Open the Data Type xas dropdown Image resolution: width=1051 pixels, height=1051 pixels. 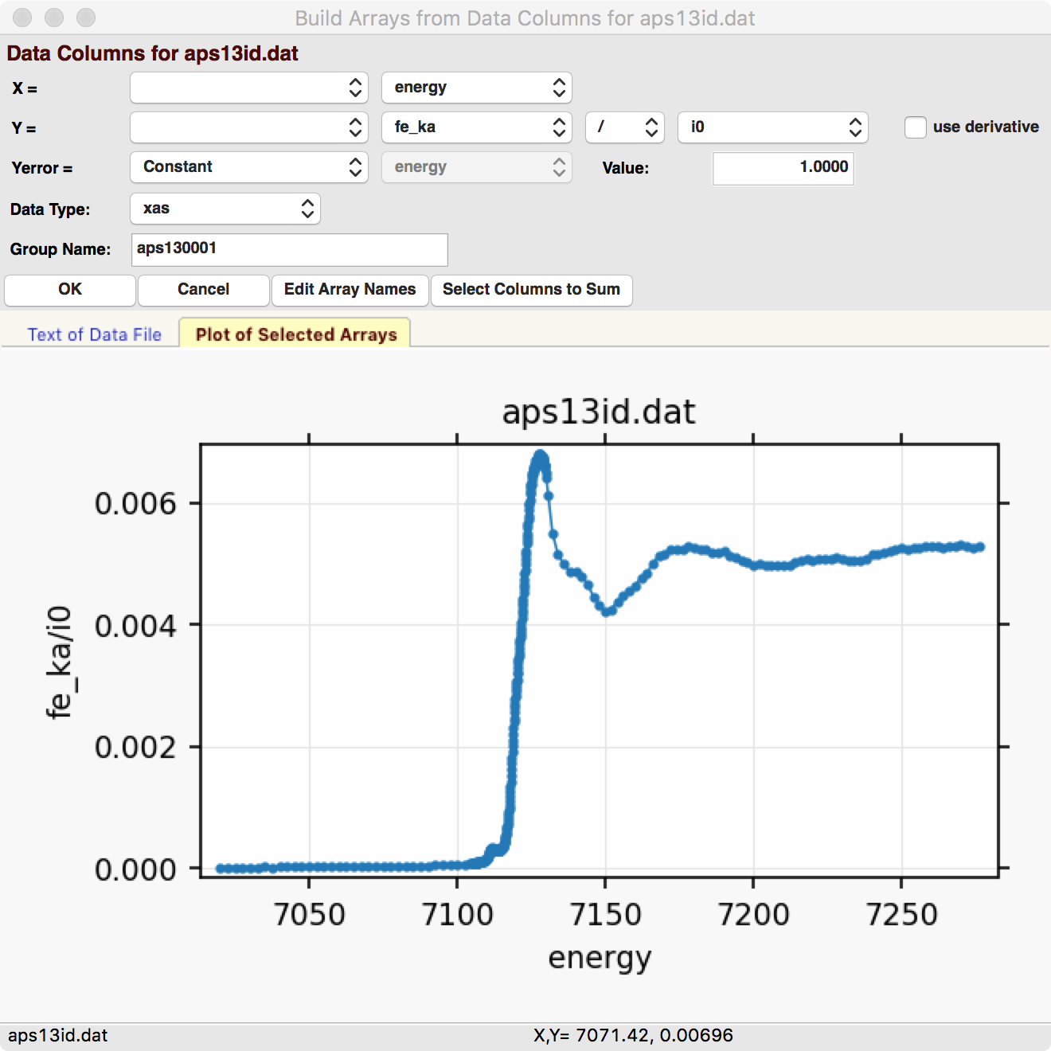[x=225, y=209]
